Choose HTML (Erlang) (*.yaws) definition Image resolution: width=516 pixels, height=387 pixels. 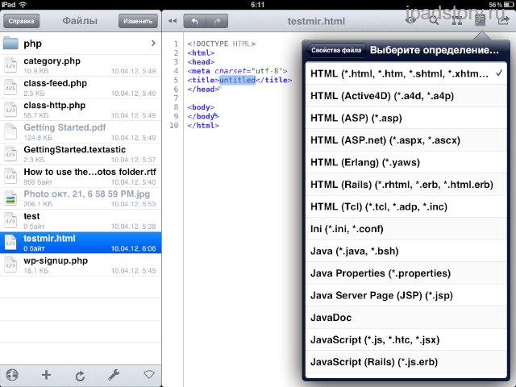coord(406,162)
